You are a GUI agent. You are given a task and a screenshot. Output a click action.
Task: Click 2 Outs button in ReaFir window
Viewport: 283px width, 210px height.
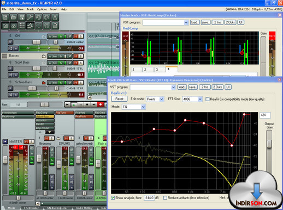coord(217,87)
